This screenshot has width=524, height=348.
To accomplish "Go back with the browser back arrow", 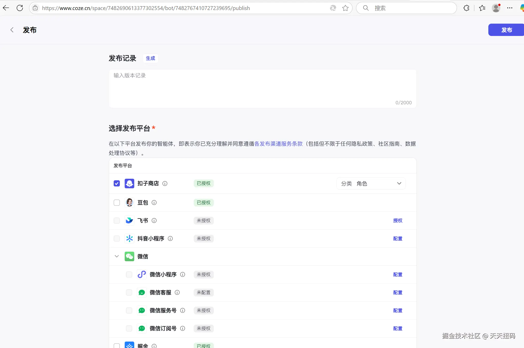I will click(x=6, y=8).
